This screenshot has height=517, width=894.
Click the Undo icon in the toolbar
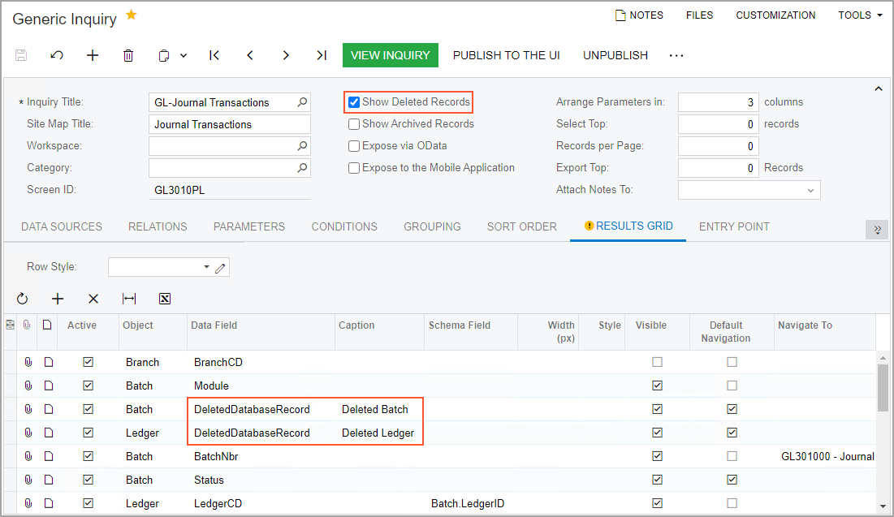[57, 55]
